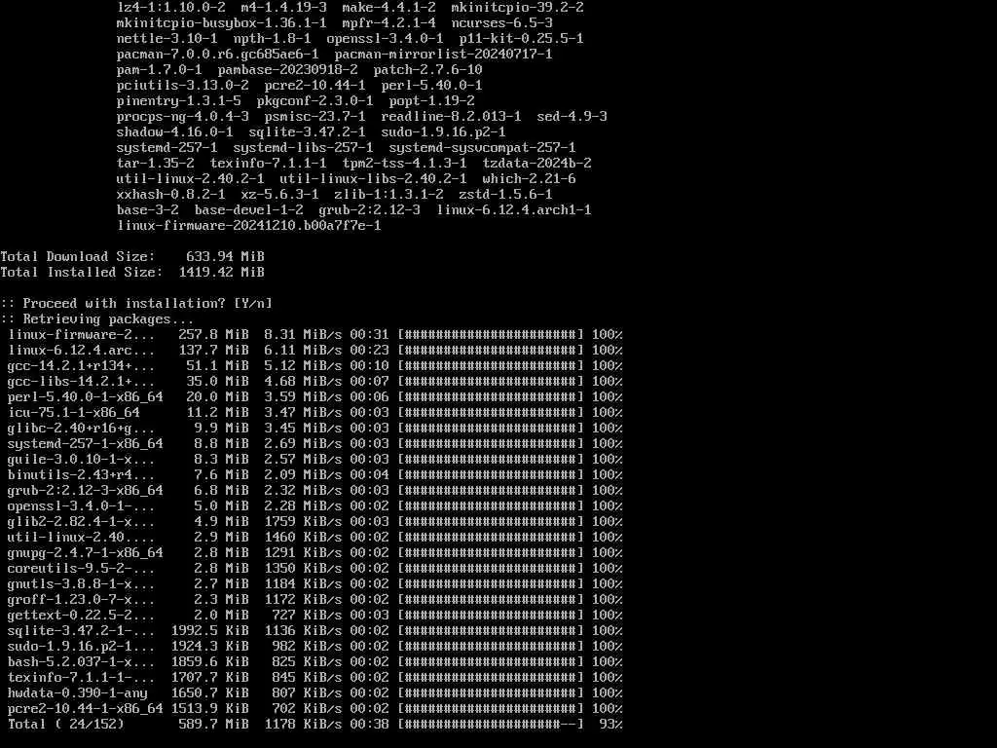
Task: Click the 'Retrieving packages...' status line
Action: pyautogui.click(x=97, y=319)
